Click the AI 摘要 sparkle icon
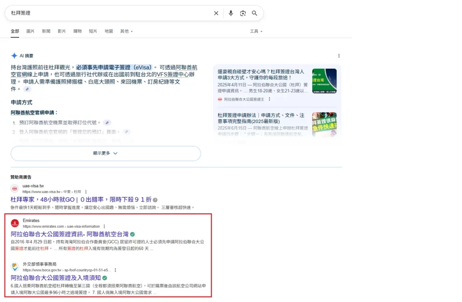The height and width of the screenshot is (302, 462). [14, 55]
